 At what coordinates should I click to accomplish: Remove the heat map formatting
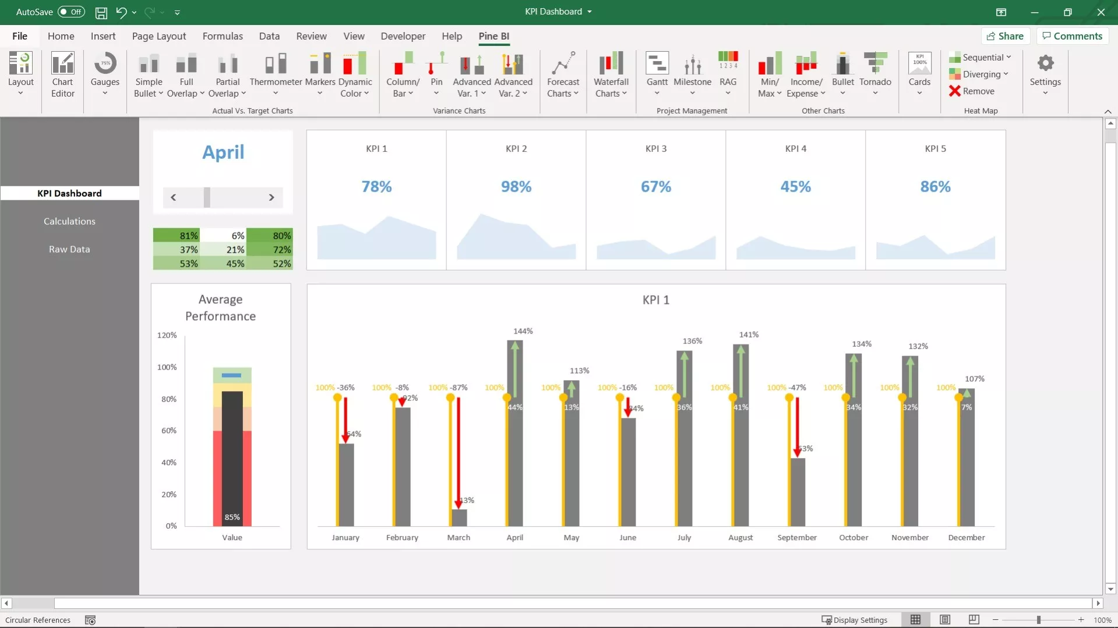[972, 91]
